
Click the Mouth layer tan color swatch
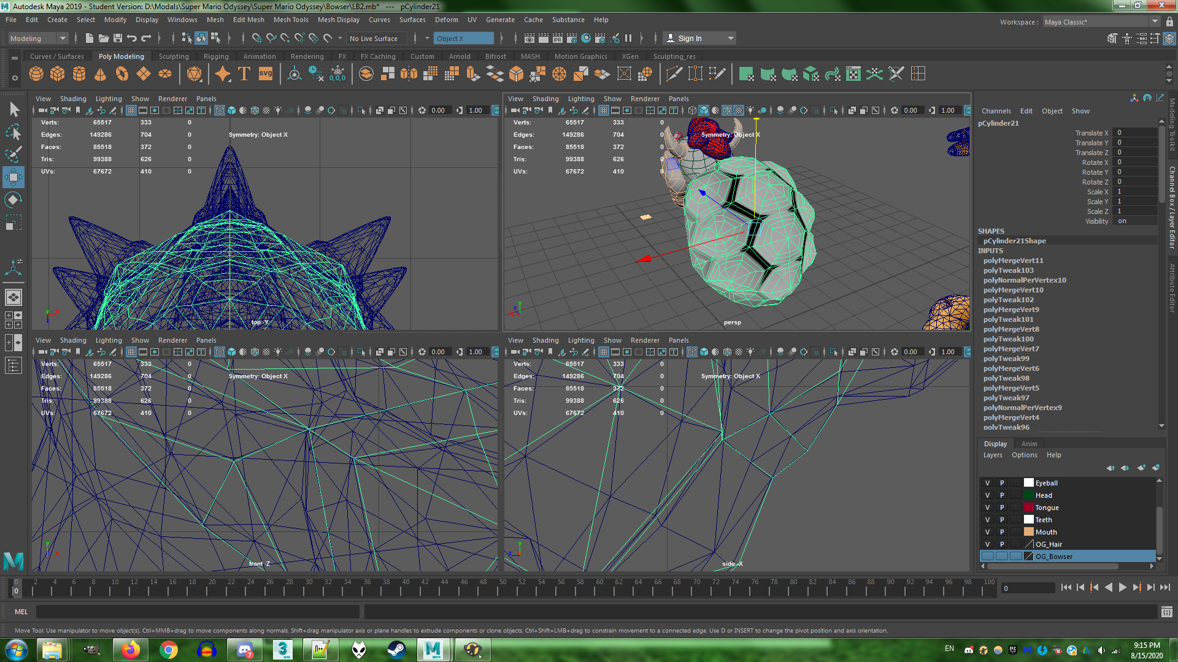[1029, 532]
